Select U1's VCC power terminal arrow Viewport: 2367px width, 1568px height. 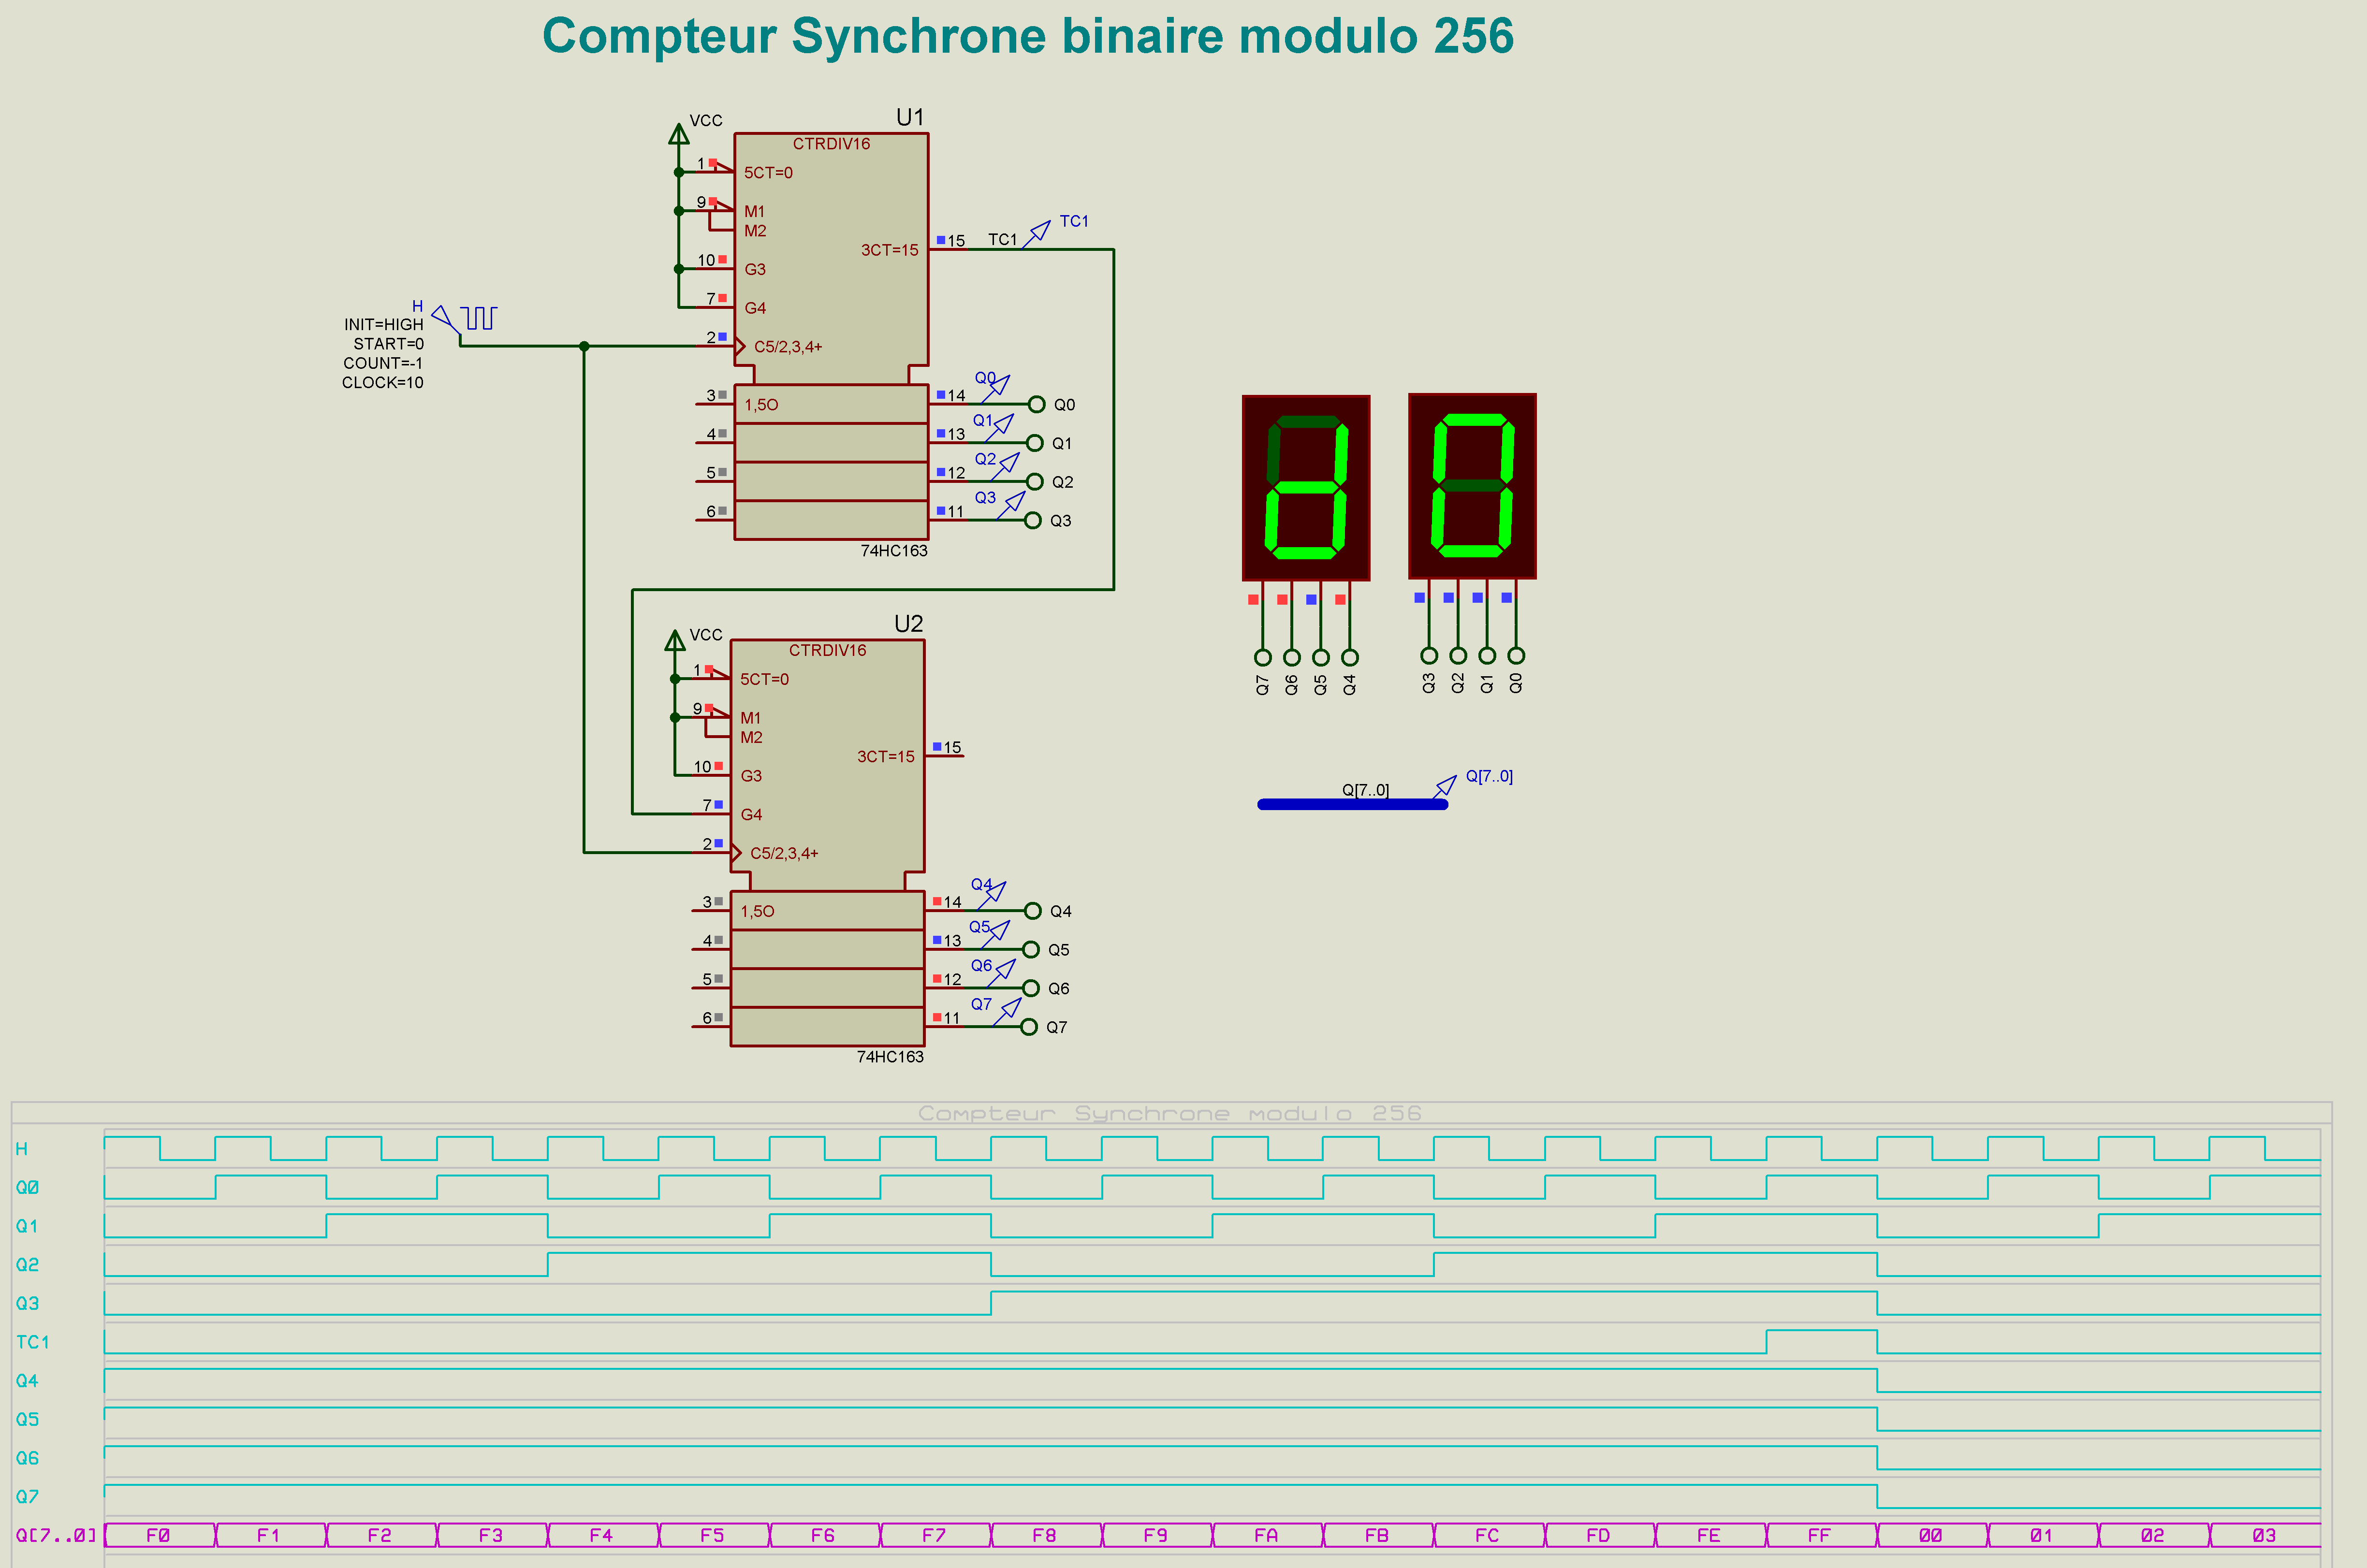coord(679,134)
